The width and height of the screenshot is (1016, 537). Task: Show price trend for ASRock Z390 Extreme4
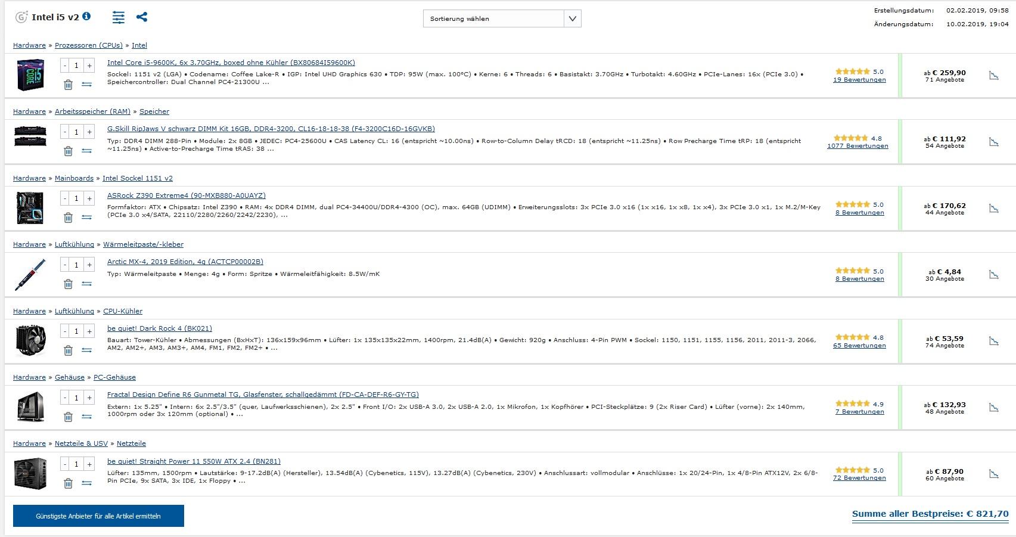pos(994,209)
